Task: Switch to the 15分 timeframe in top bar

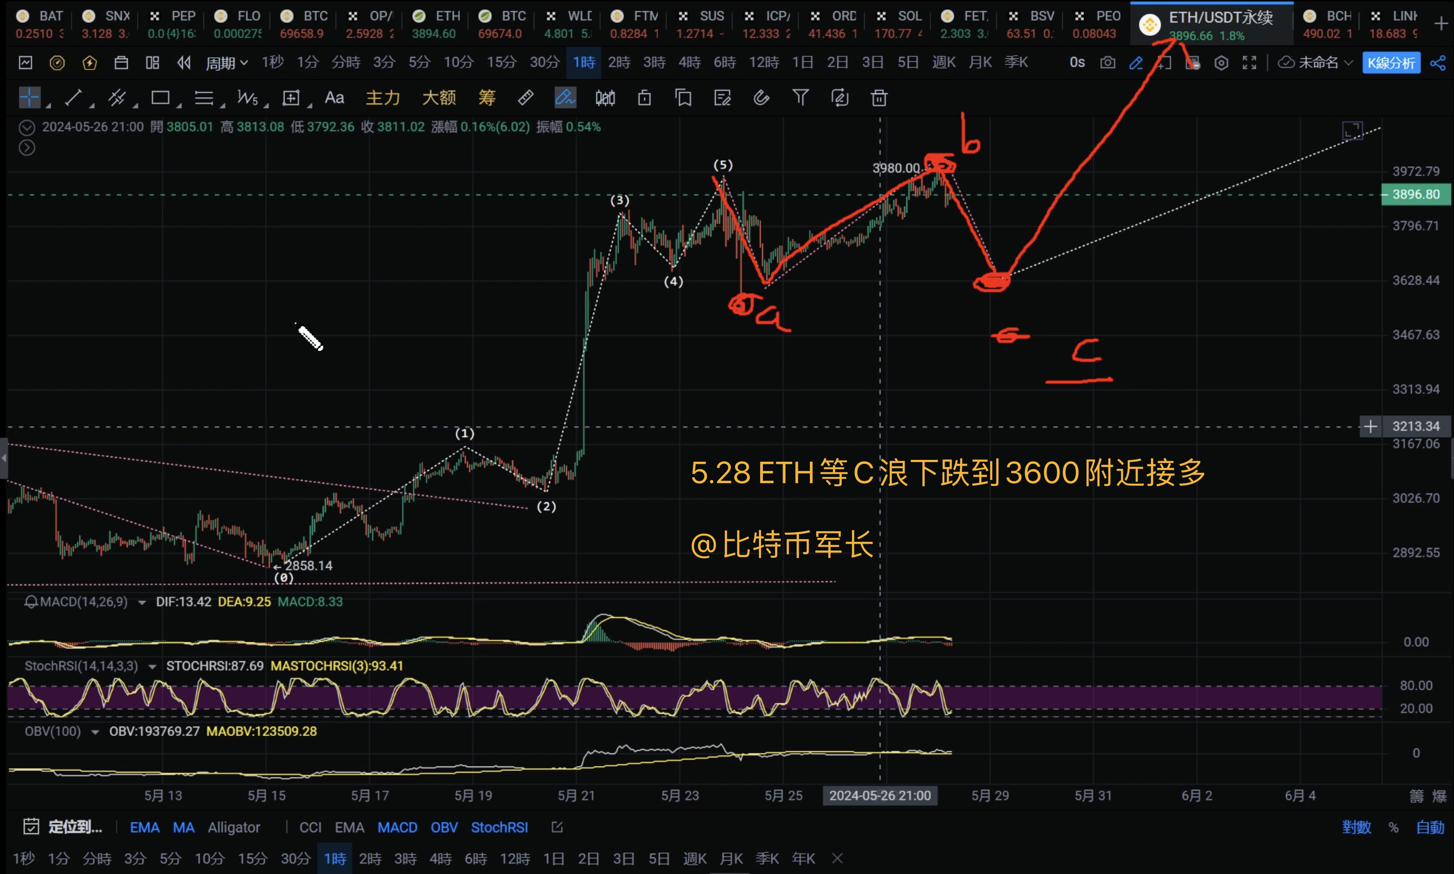Action: (x=501, y=62)
